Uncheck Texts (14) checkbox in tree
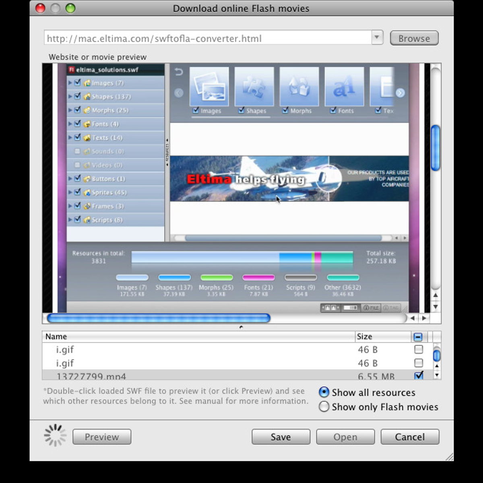This screenshot has height=483, width=483. pos(78,137)
